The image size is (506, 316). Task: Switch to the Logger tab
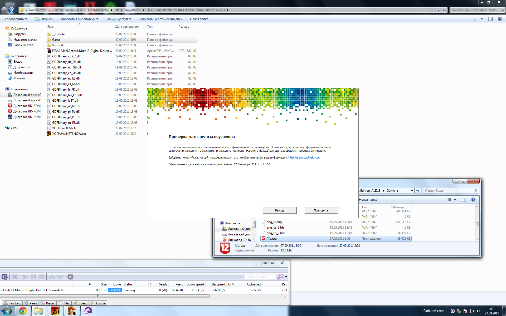tap(98, 303)
